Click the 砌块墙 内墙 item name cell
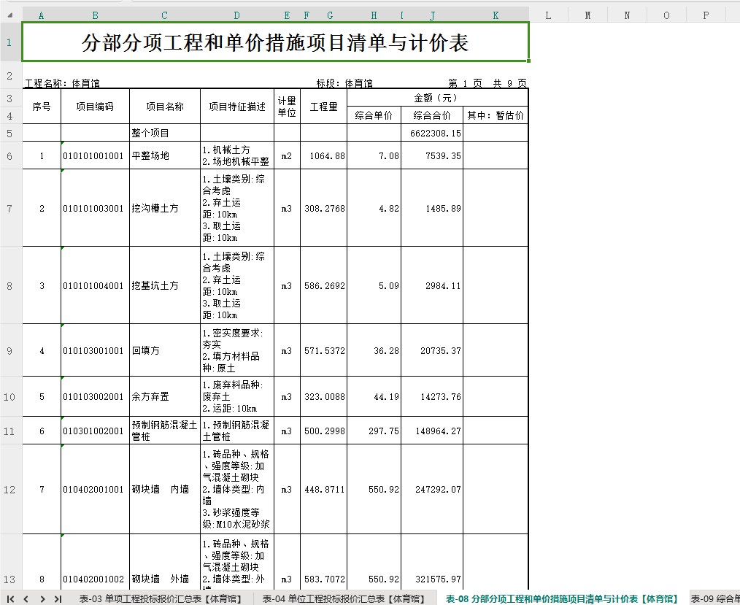Image resolution: width=740 pixels, height=605 pixels. [x=165, y=490]
